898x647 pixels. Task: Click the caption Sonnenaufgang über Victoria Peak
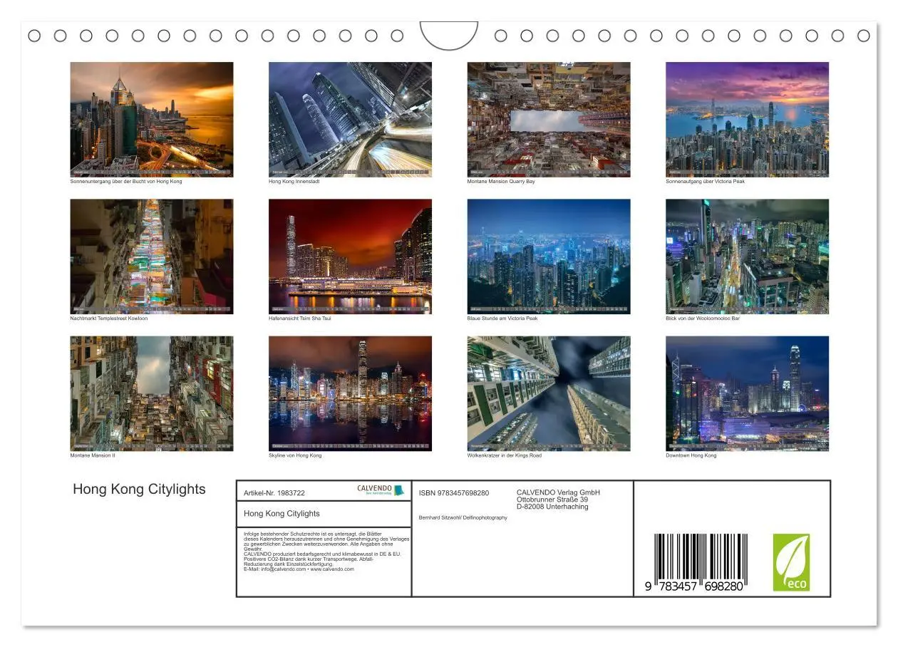coord(706,182)
